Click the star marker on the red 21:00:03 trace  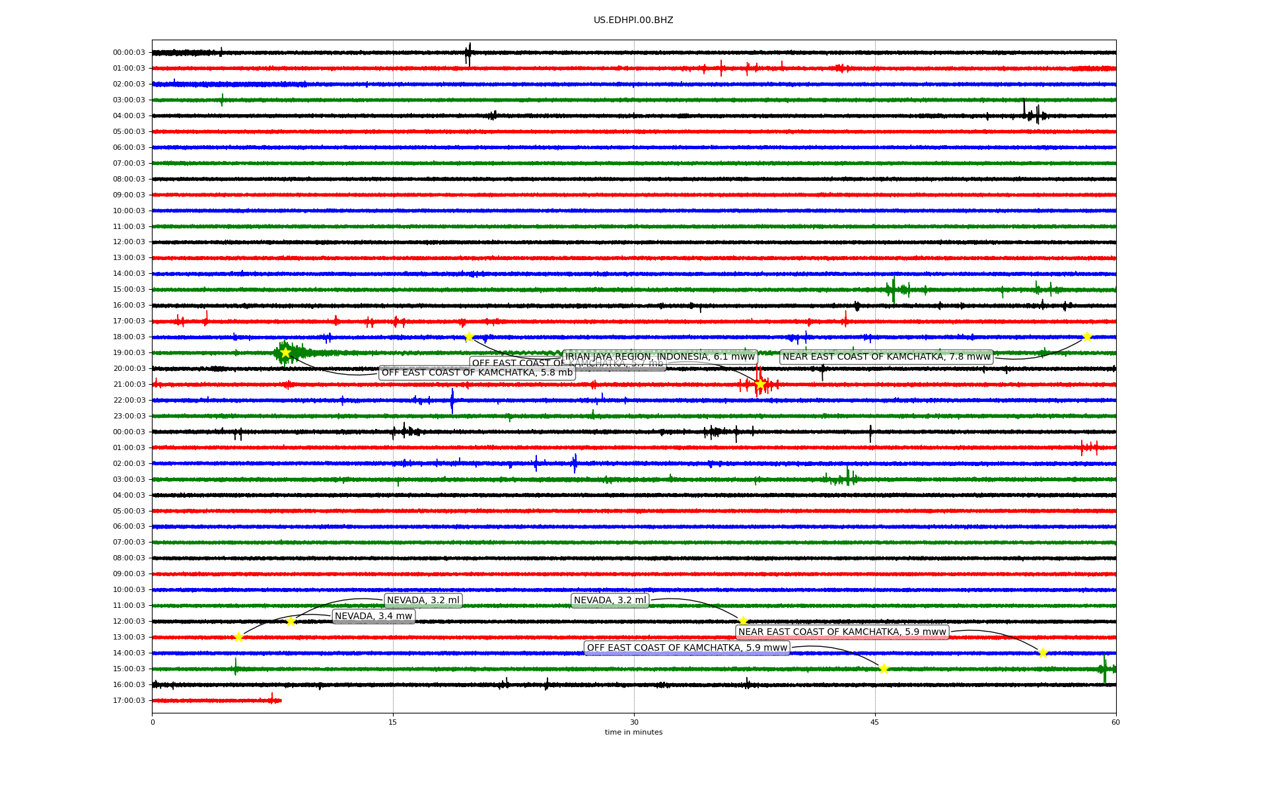point(760,384)
